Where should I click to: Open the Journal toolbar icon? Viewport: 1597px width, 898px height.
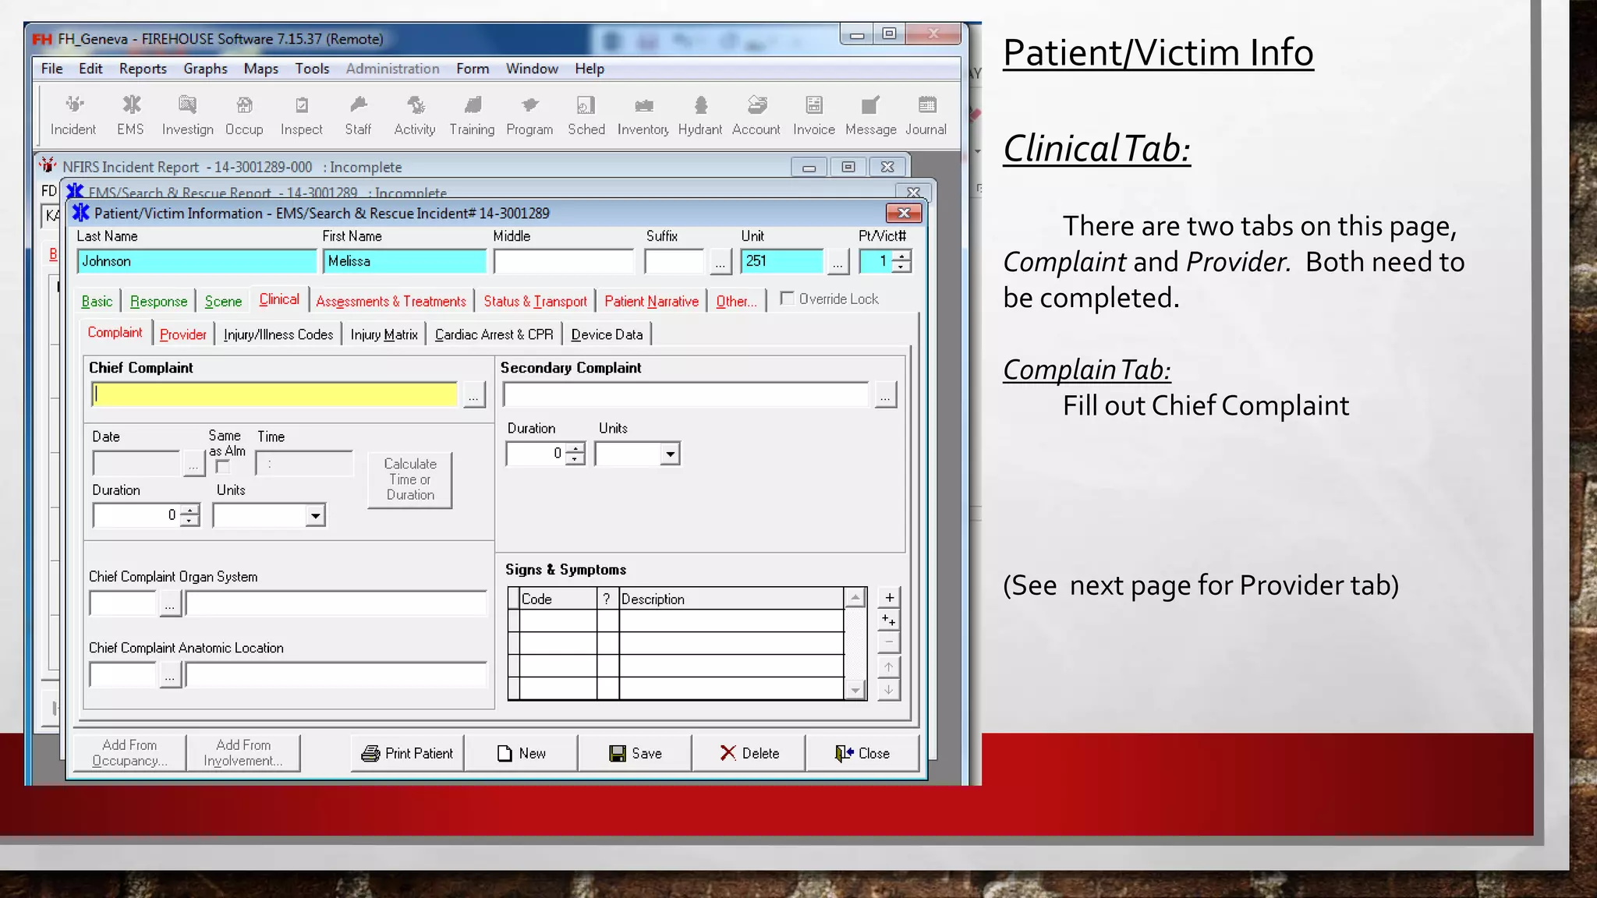926,115
